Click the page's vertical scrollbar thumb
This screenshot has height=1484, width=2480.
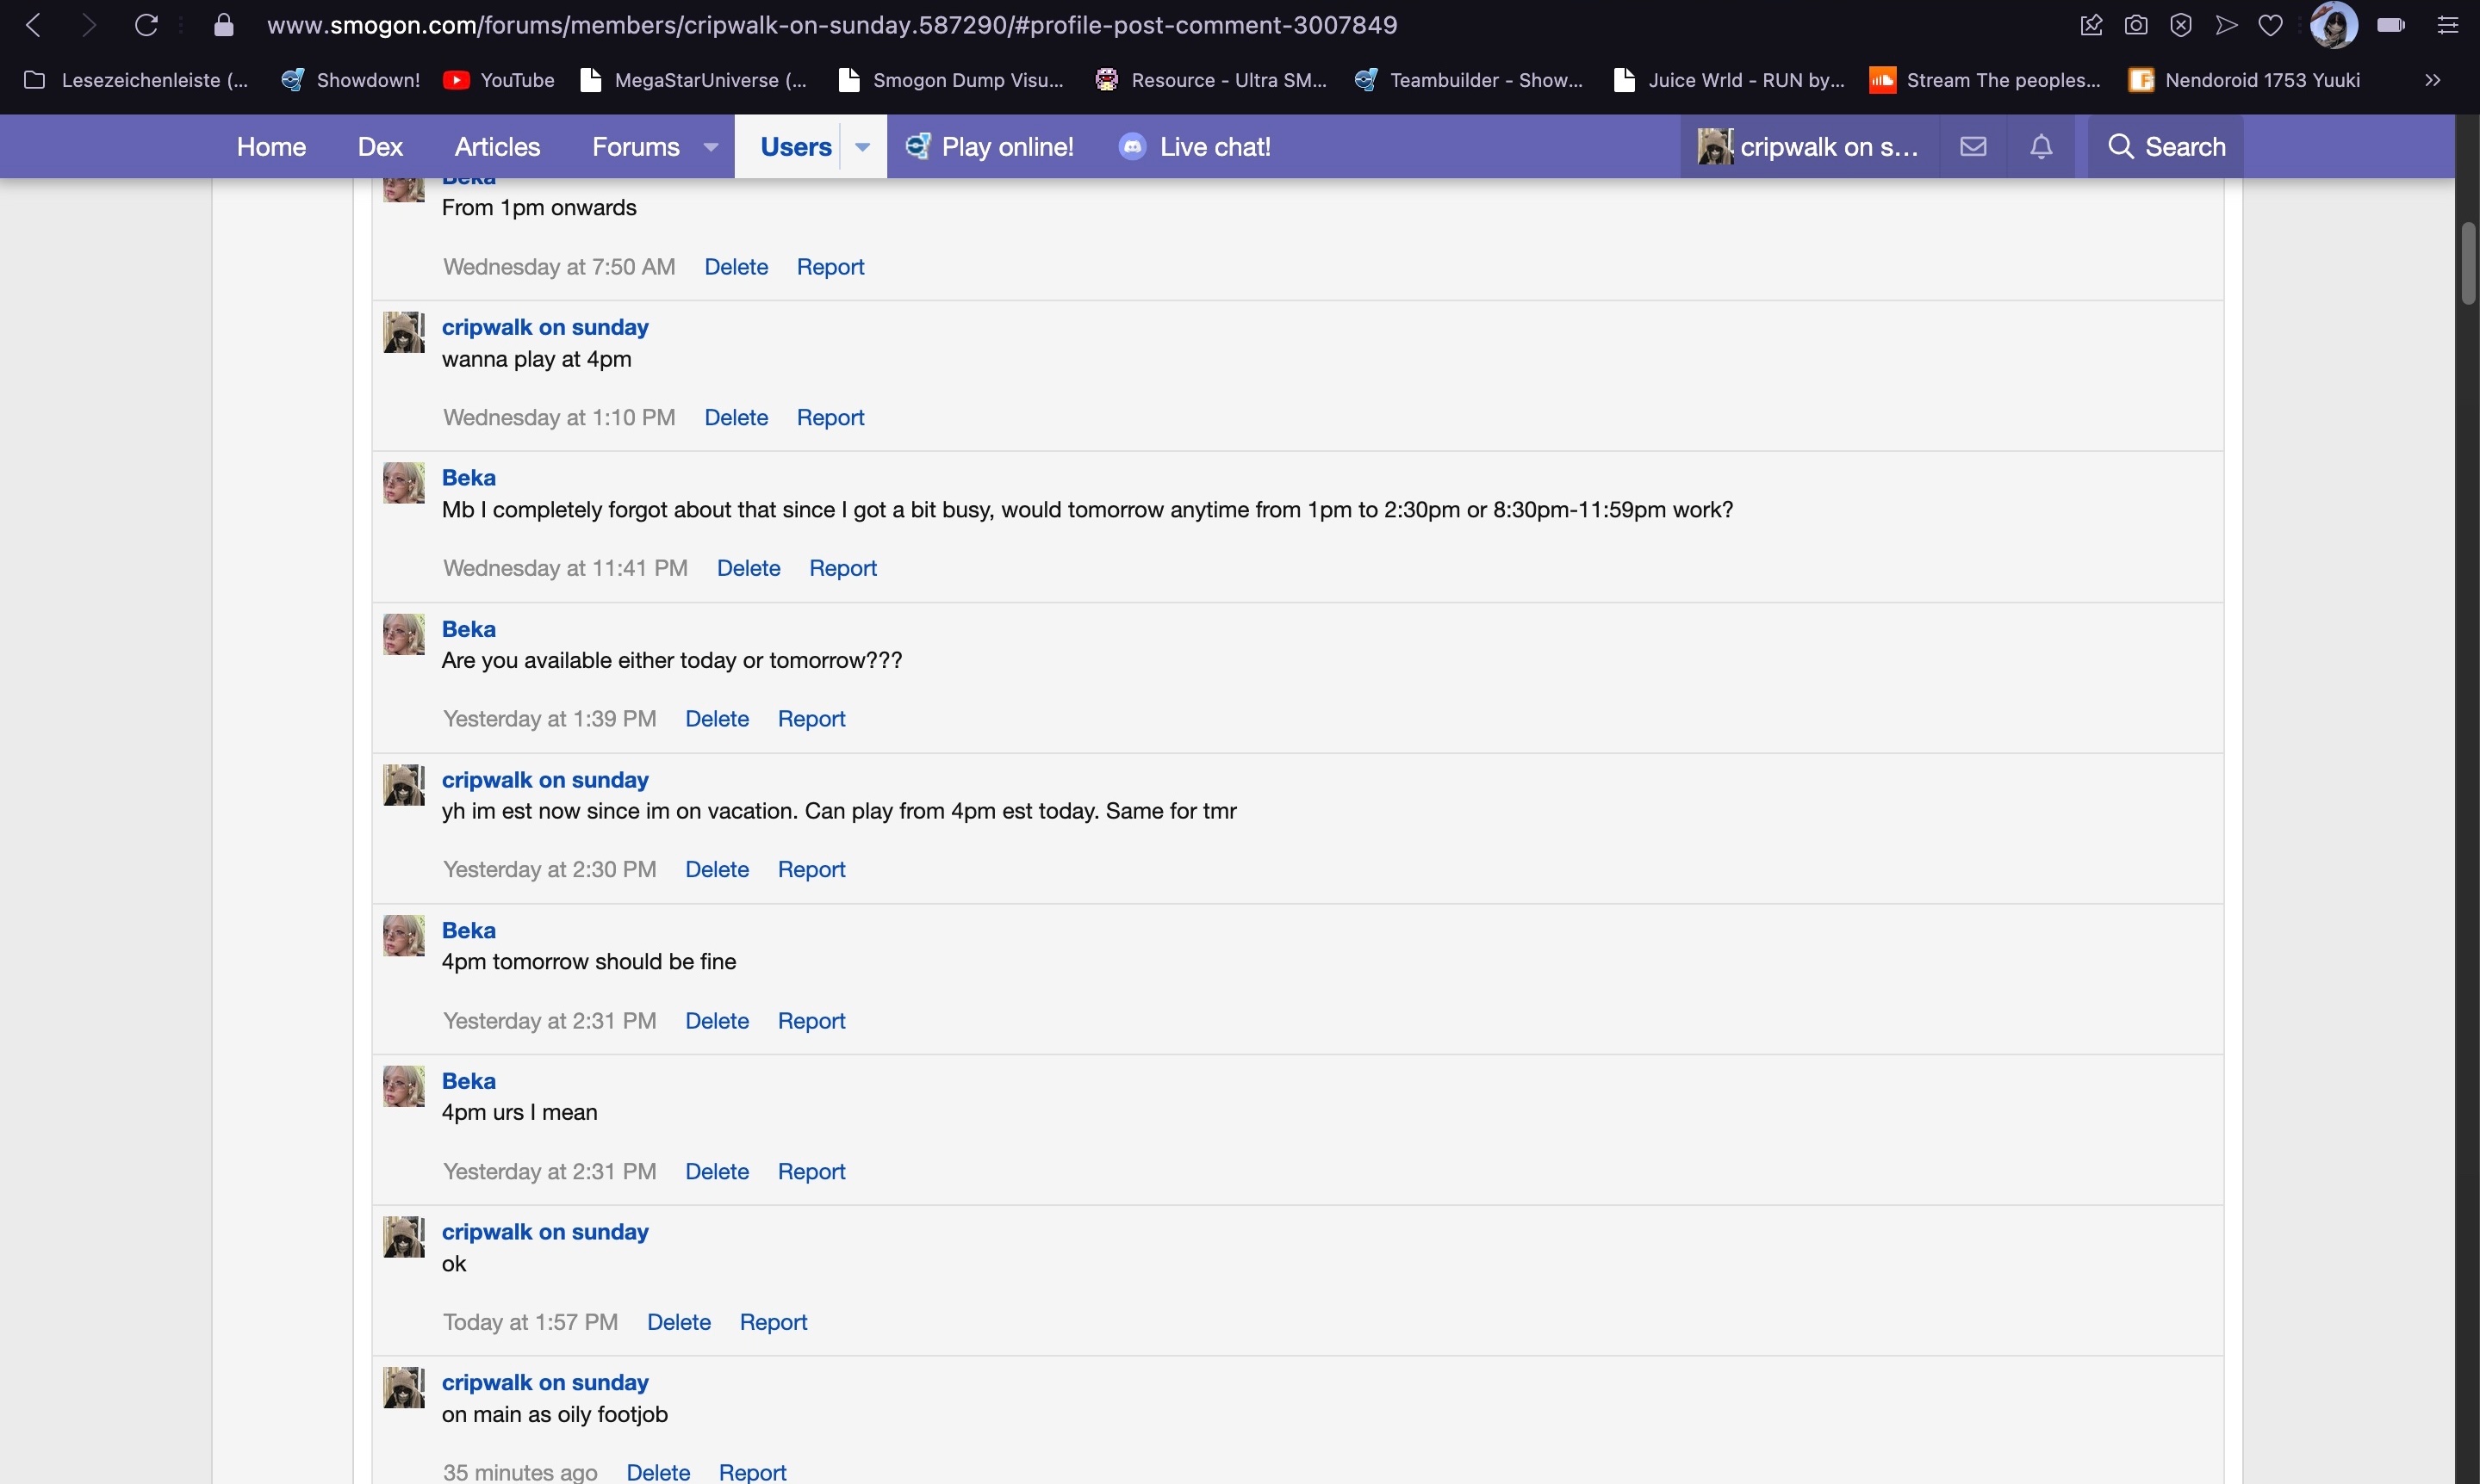[2468, 263]
